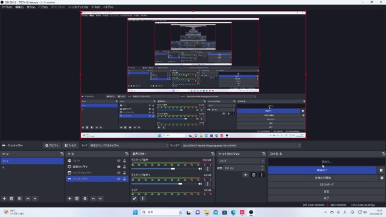Remove selected source using trash icon

[77, 198]
